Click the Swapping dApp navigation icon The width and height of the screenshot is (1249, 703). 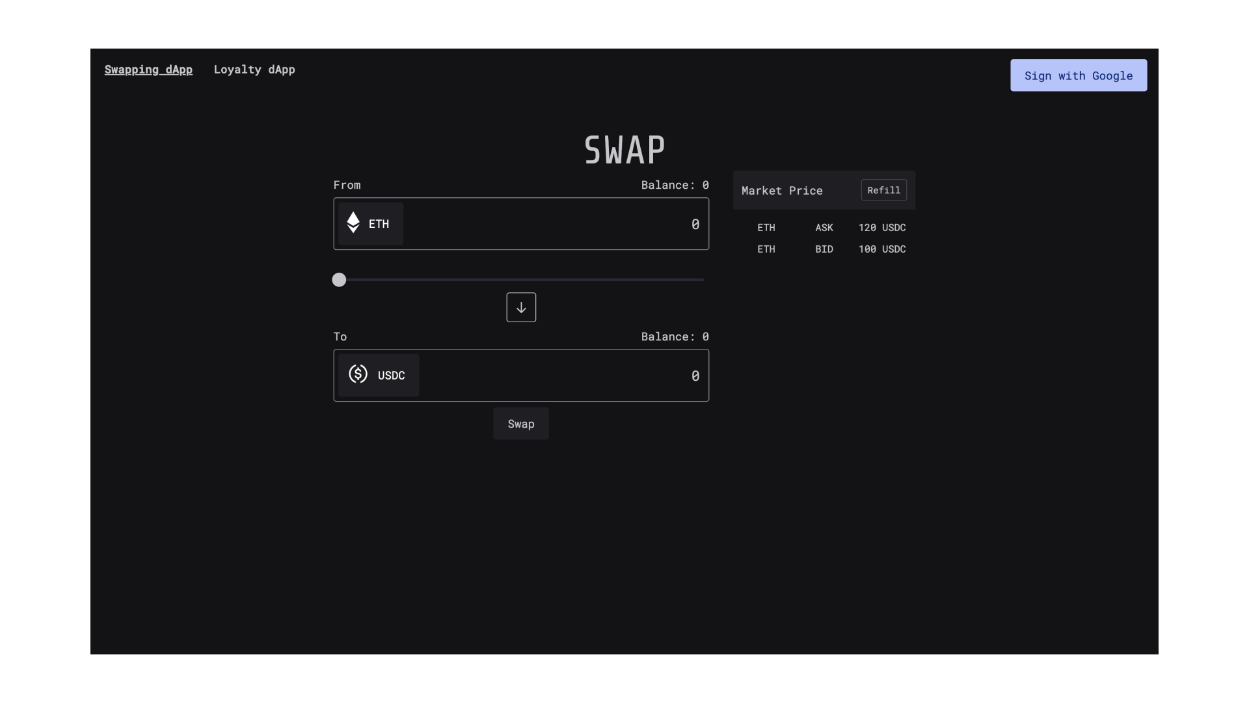click(x=148, y=70)
